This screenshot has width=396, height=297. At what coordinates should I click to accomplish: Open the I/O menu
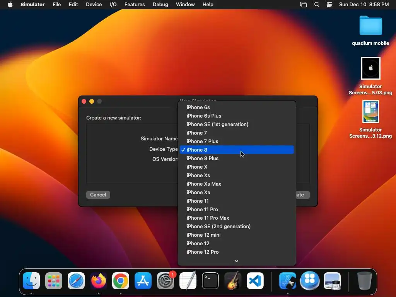tap(113, 4)
